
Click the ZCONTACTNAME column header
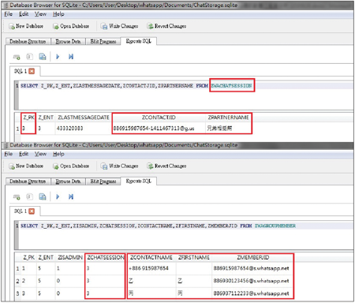(151, 257)
